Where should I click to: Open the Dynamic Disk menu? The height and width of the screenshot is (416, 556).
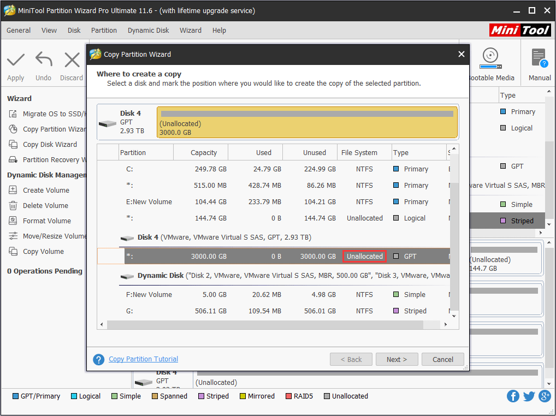[x=148, y=31]
